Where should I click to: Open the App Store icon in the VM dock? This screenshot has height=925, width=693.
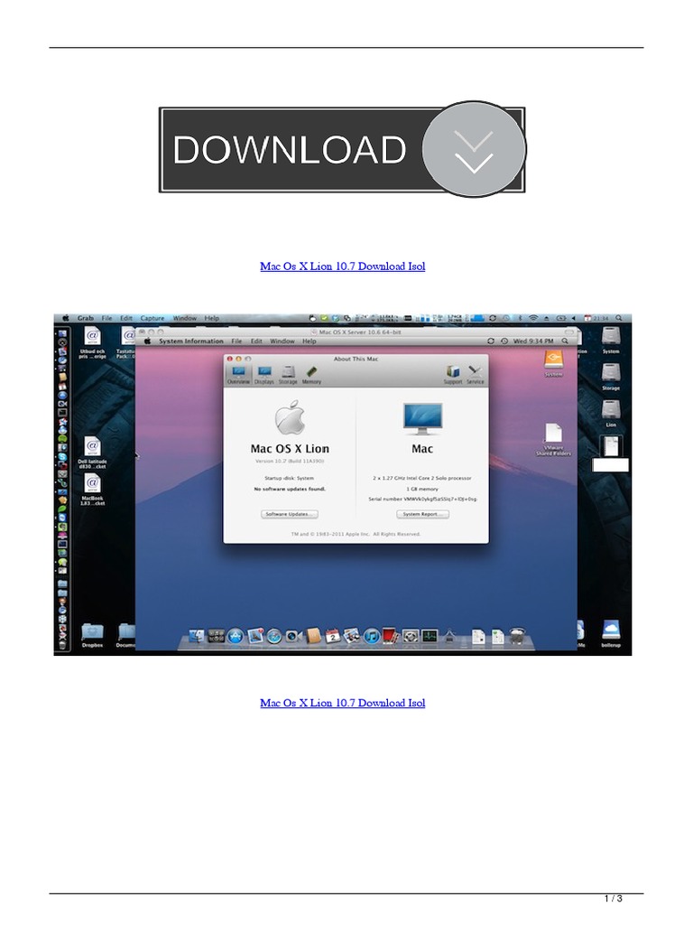pyautogui.click(x=236, y=635)
